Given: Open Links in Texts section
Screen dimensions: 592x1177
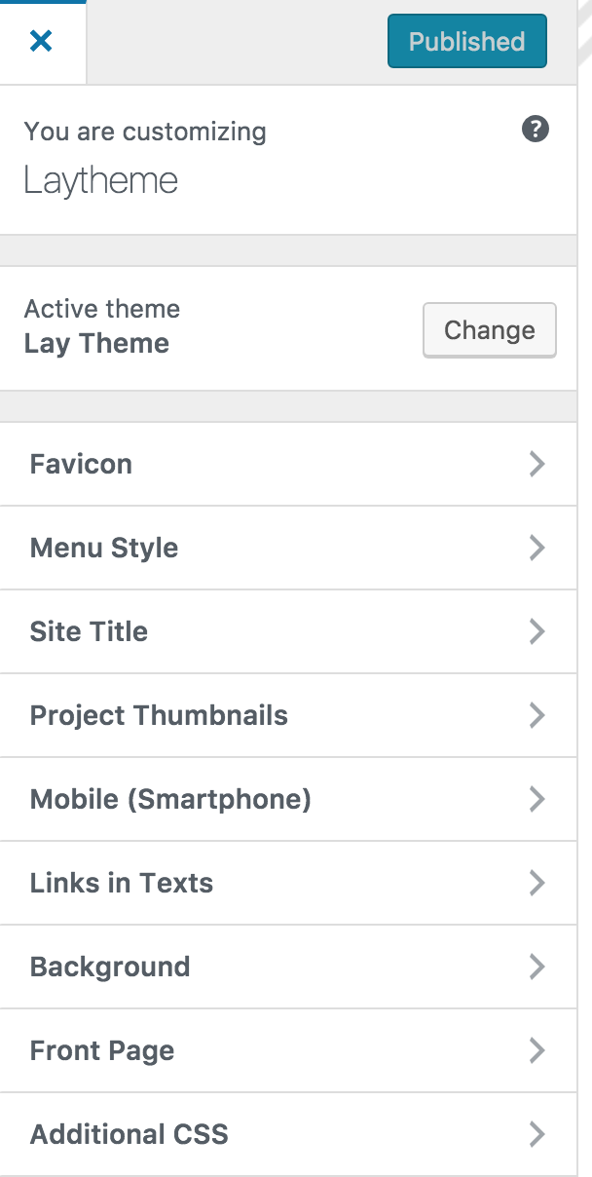Looking at the screenshot, I should pos(122,883).
